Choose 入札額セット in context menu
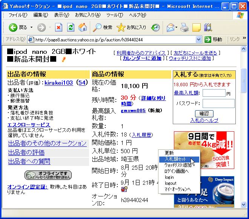The height and width of the screenshot is (219, 249). 179,159
